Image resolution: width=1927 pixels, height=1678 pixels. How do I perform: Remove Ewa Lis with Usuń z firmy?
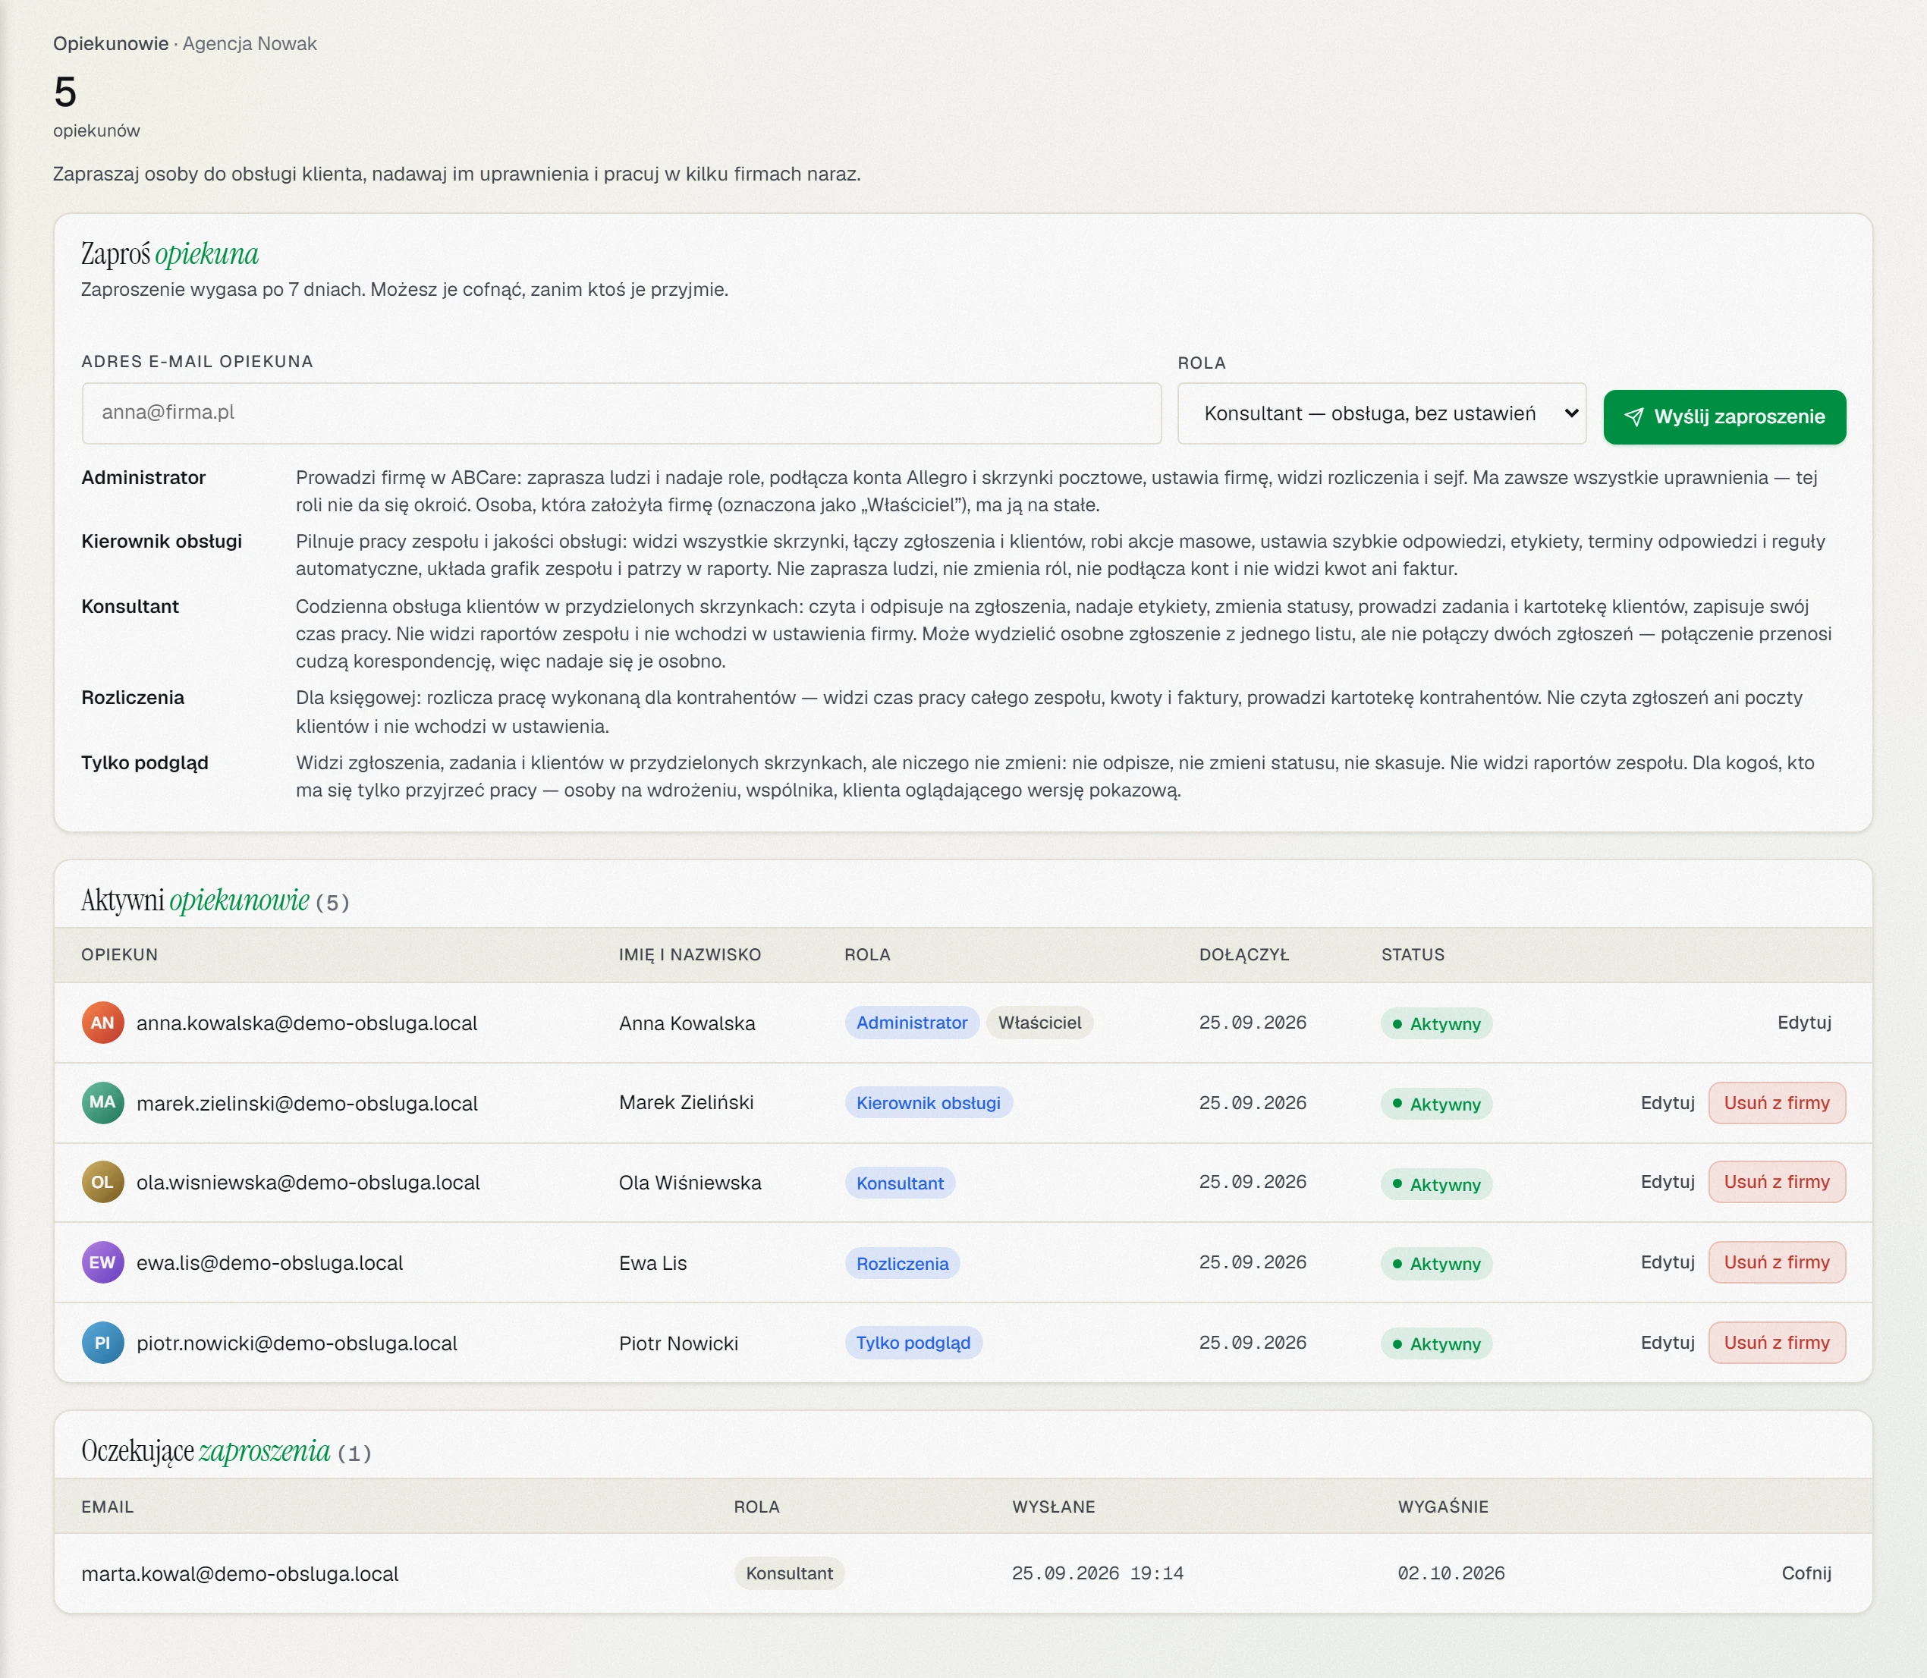(1776, 1262)
